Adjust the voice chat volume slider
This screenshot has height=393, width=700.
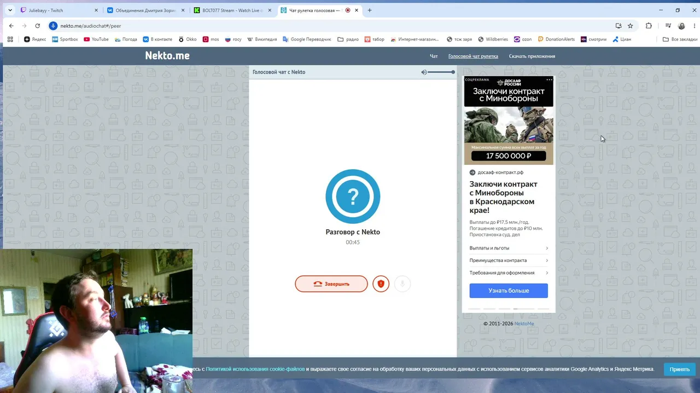[441, 72]
